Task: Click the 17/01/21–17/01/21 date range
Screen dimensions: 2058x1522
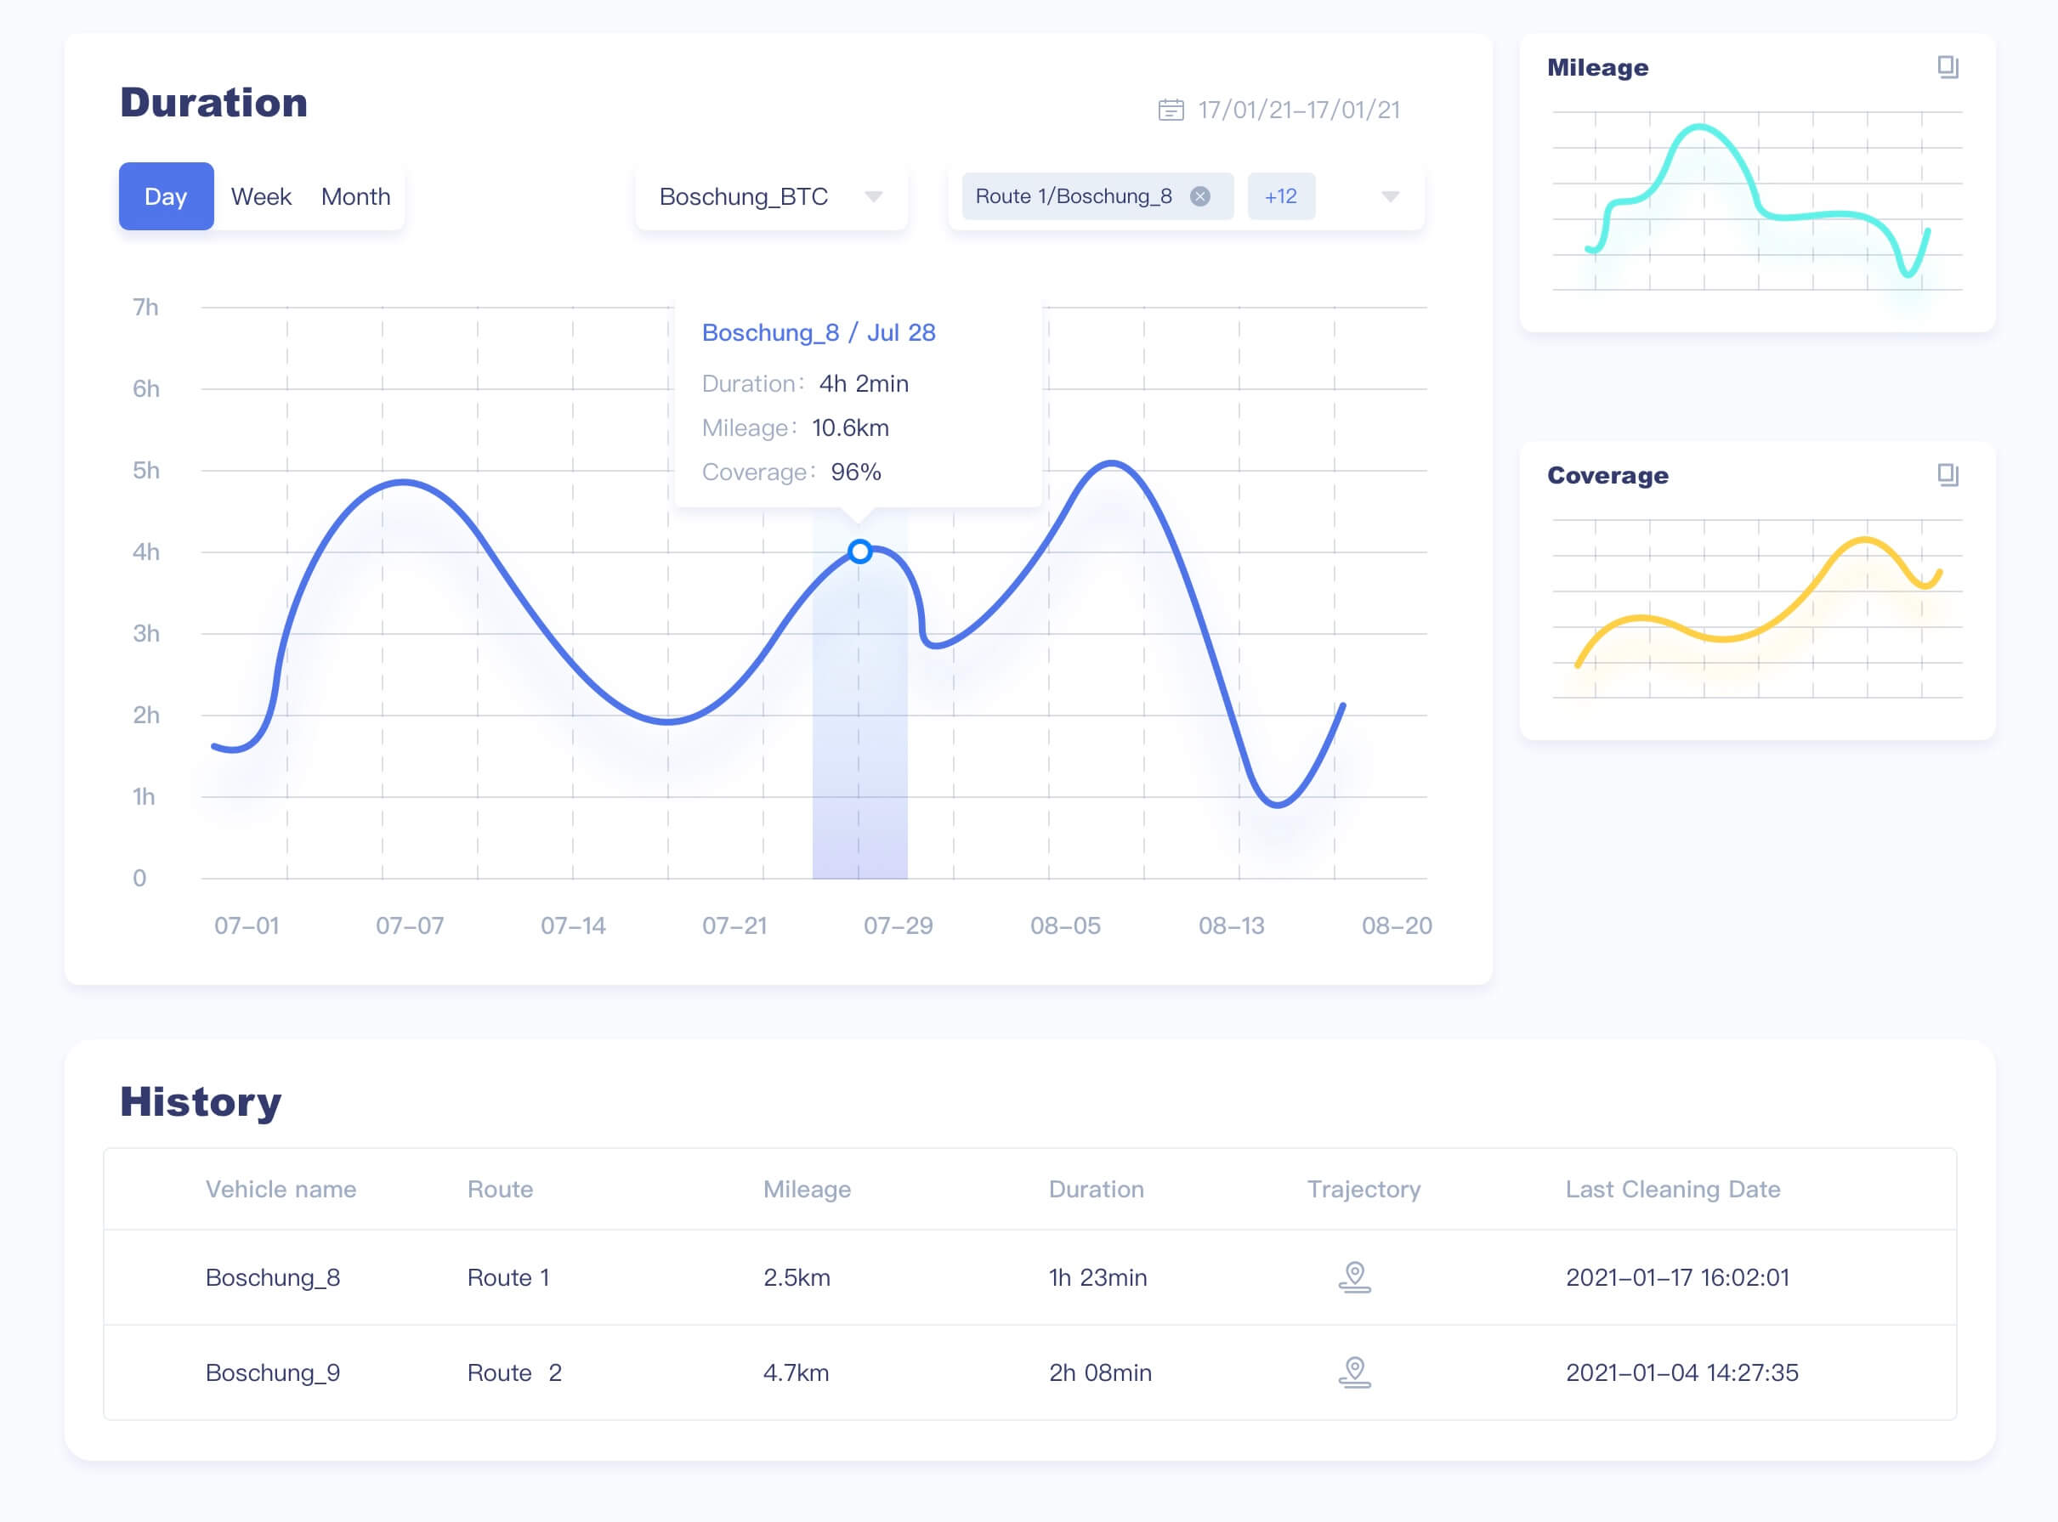Action: point(1298,110)
